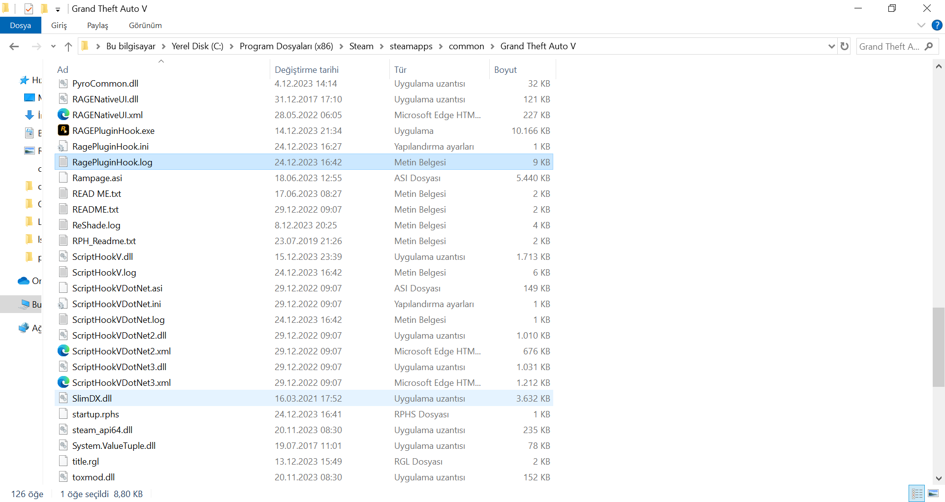
Task: Click the RAGEPluginHook.exe application icon
Action: click(63, 130)
